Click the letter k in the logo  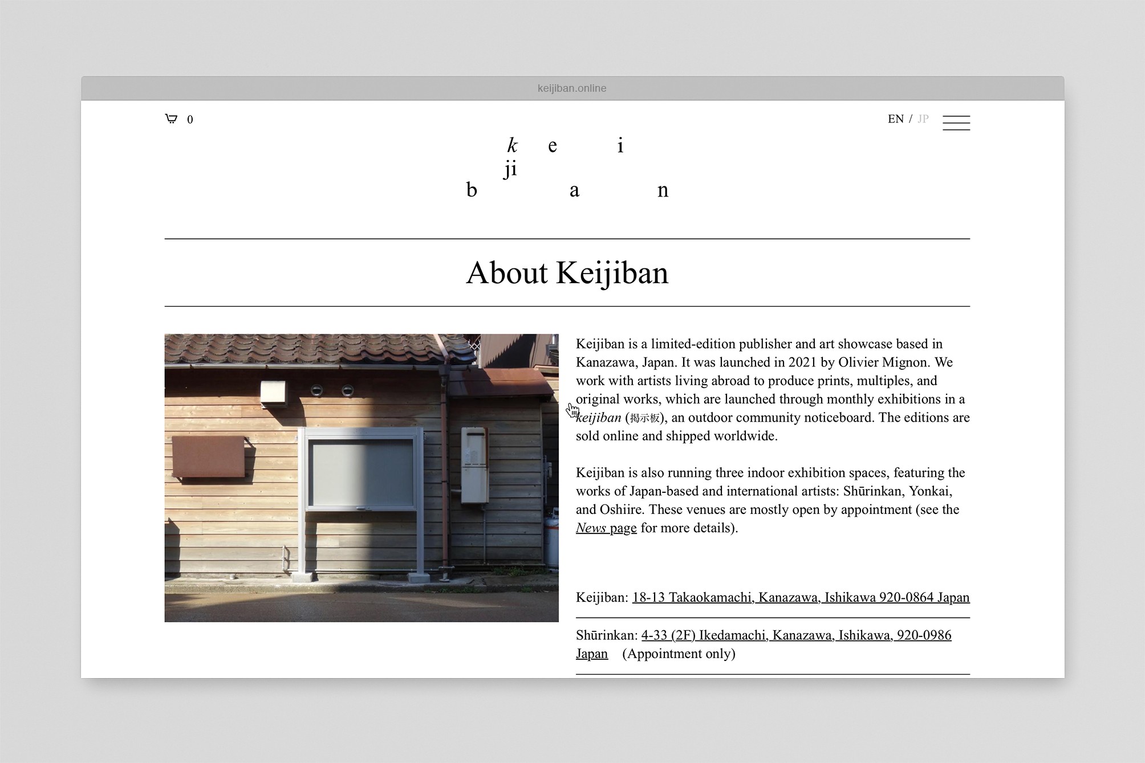coord(512,146)
